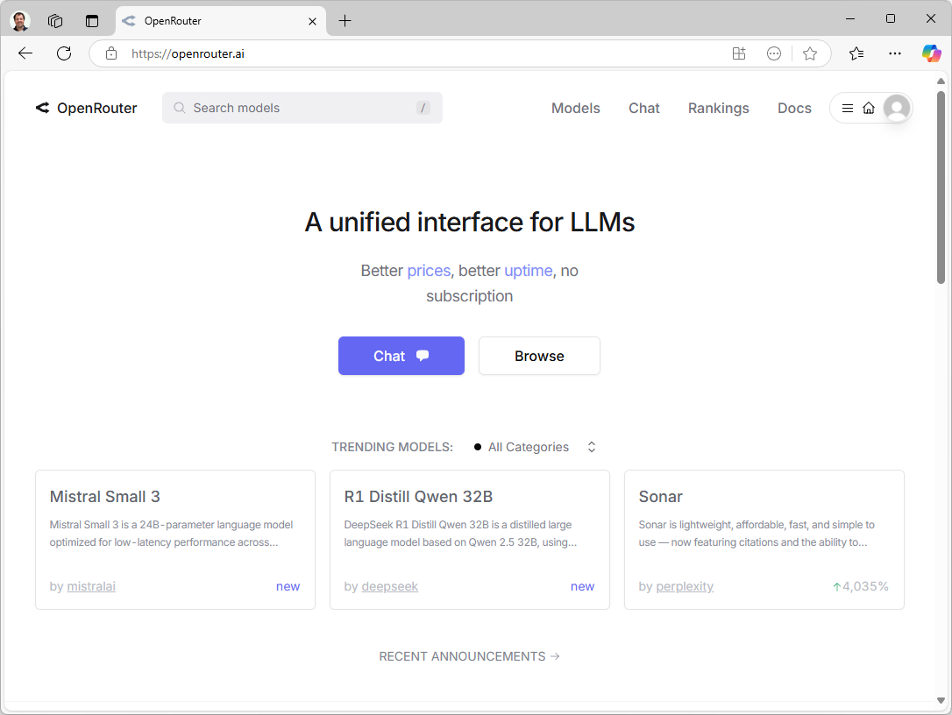This screenshot has width=952, height=715.
Task: Click the 4,035% growth indicator
Action: click(x=861, y=586)
